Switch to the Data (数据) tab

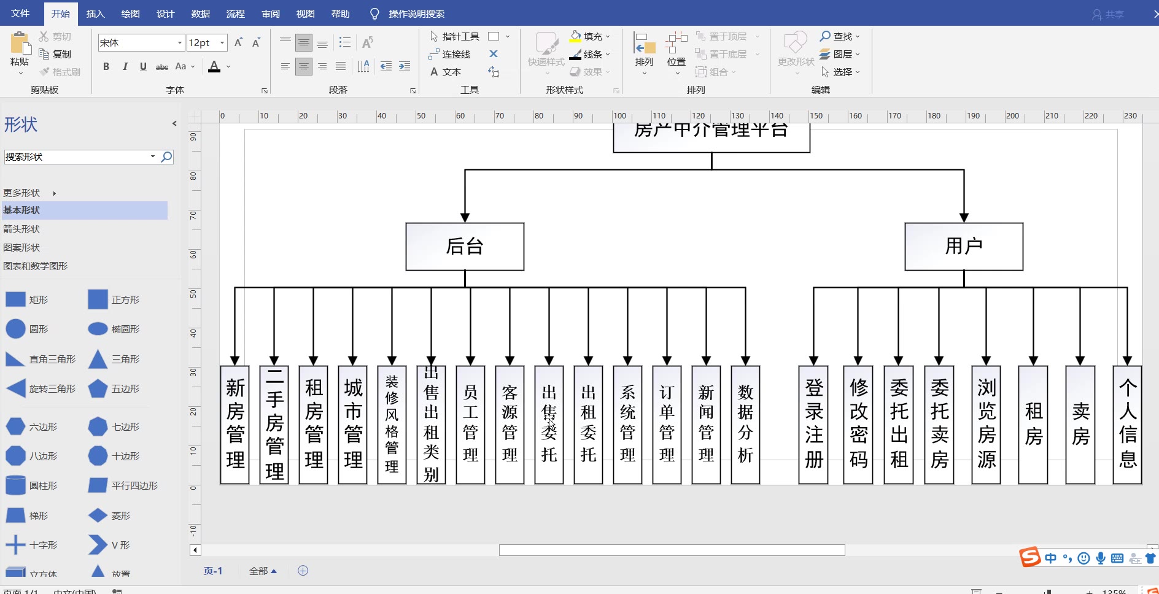pos(200,13)
